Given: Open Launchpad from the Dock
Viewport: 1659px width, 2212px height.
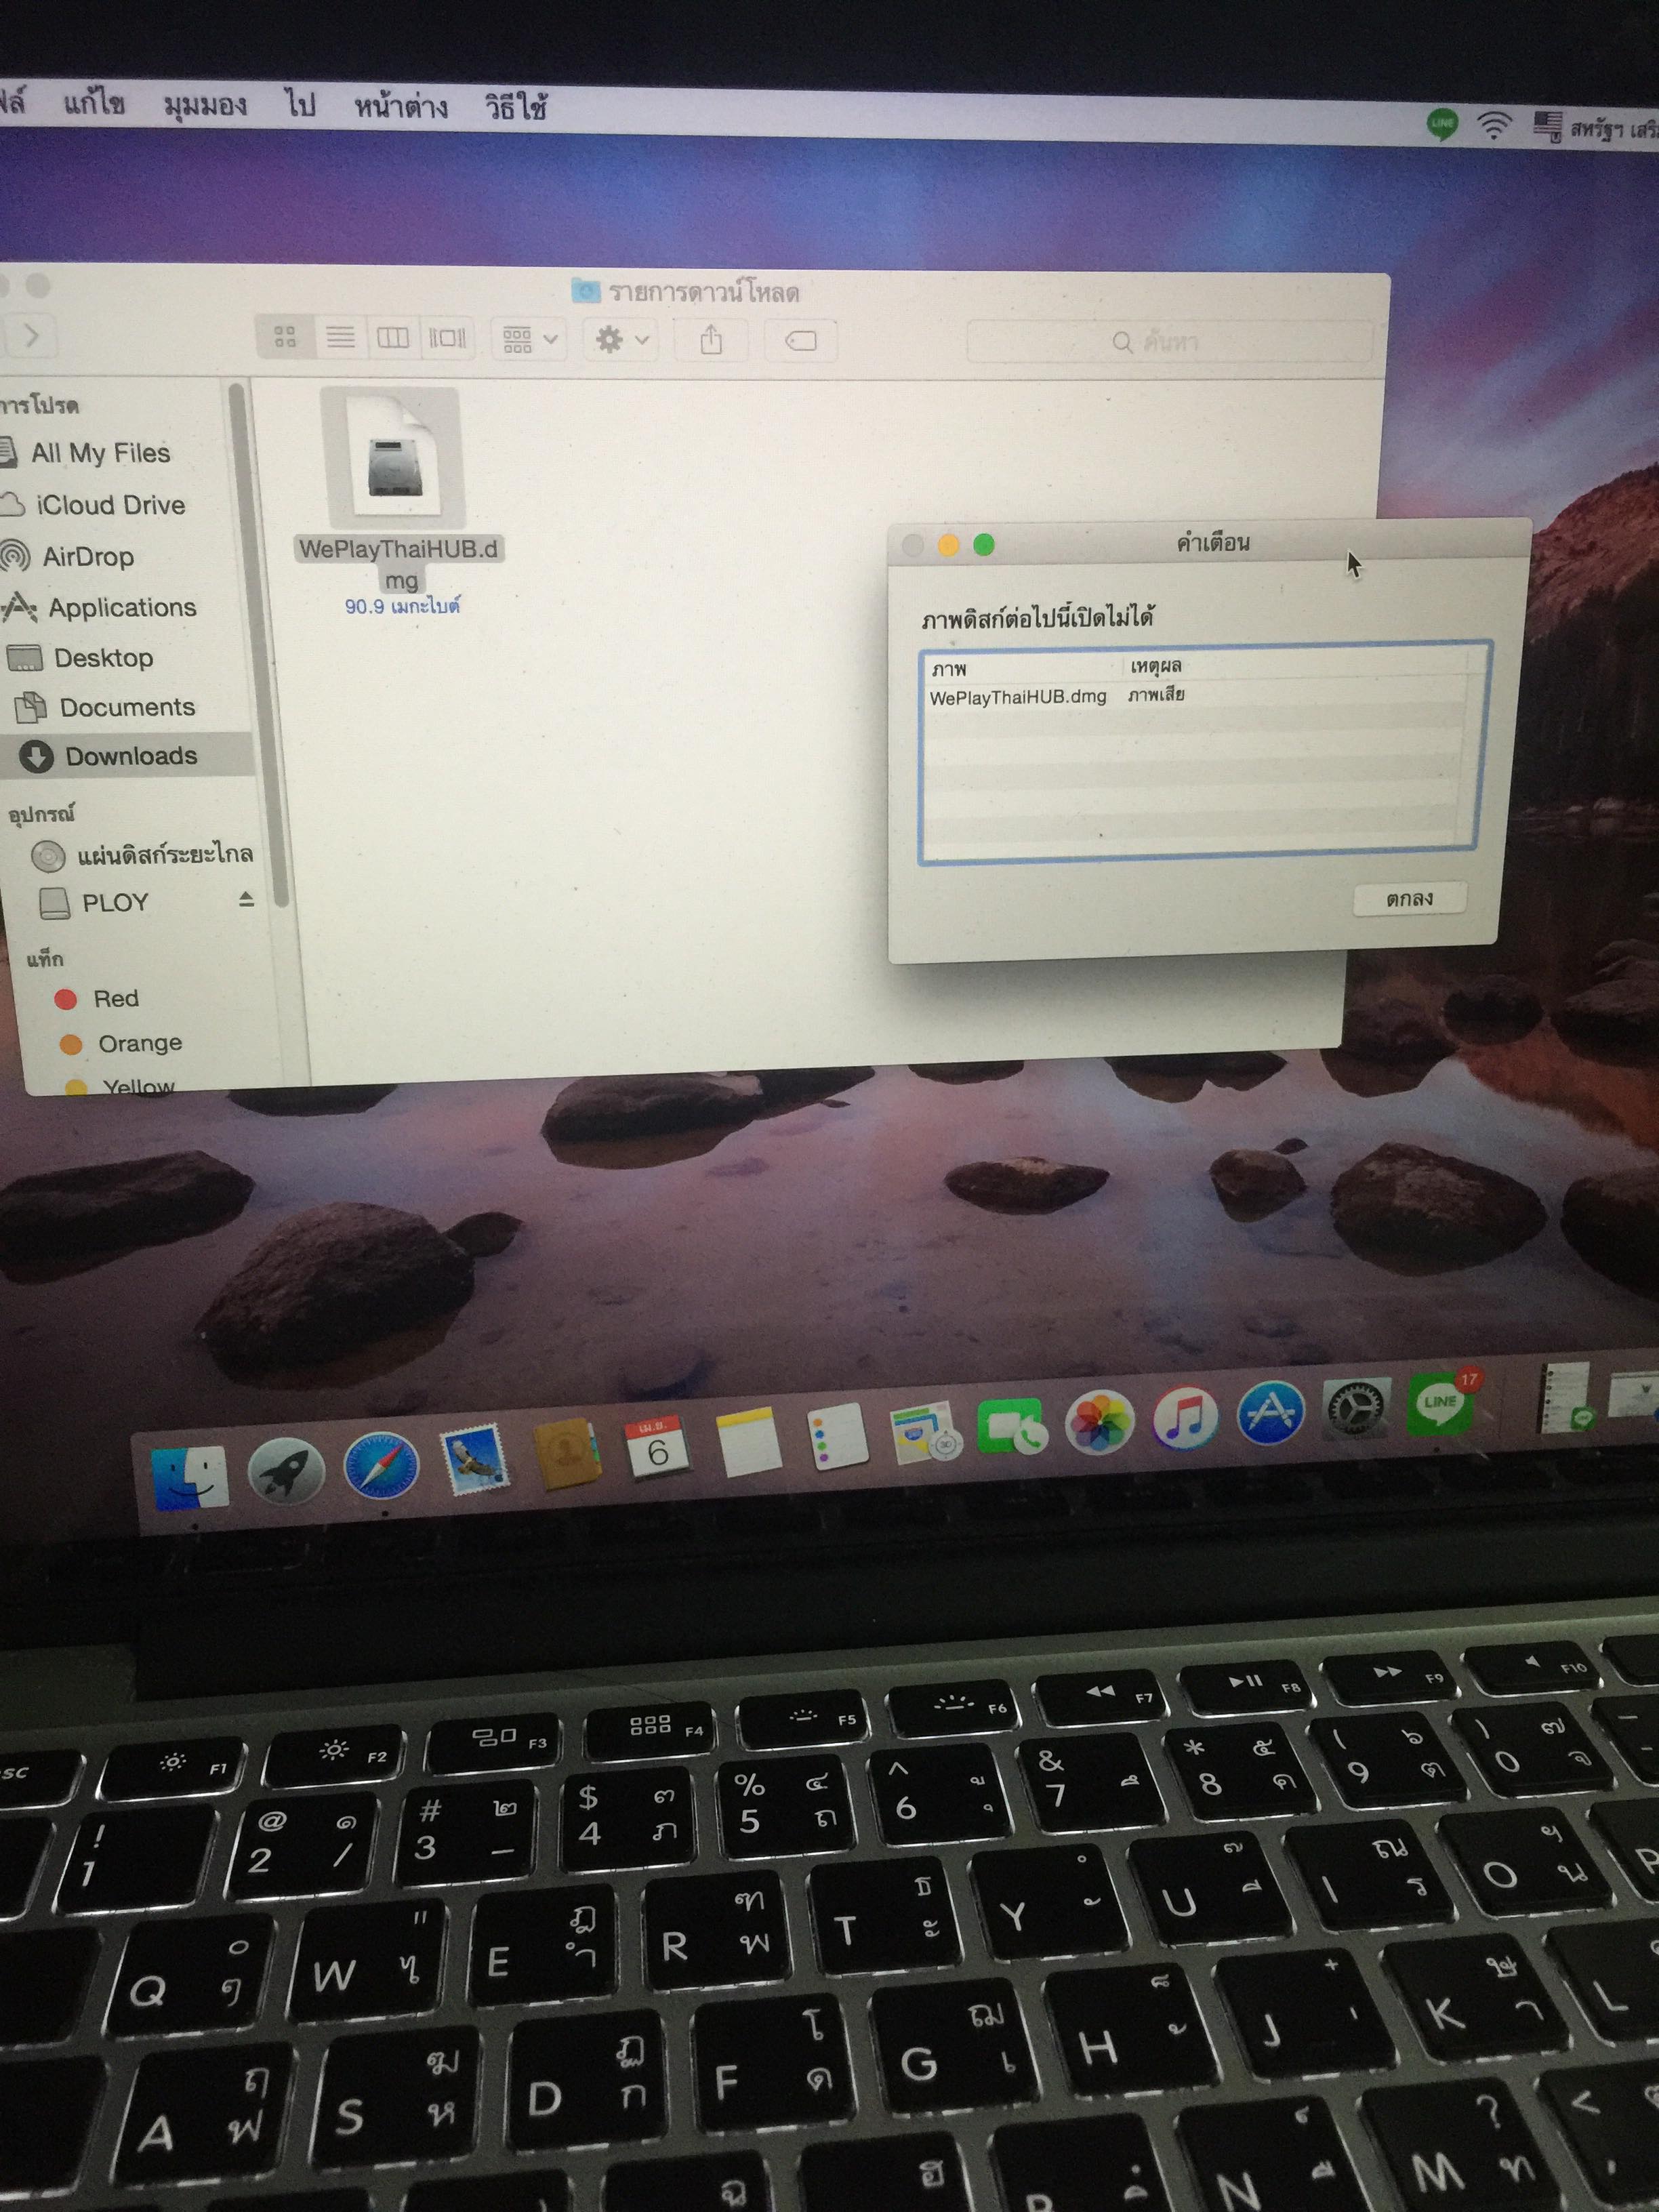Looking at the screenshot, I should (x=286, y=1471).
